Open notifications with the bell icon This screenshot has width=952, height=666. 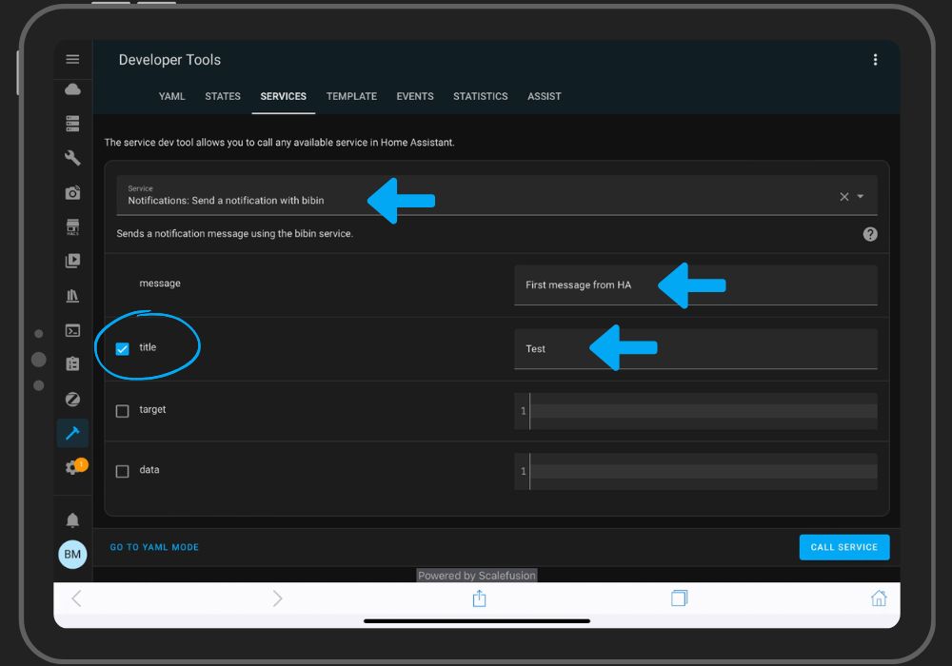click(x=72, y=519)
